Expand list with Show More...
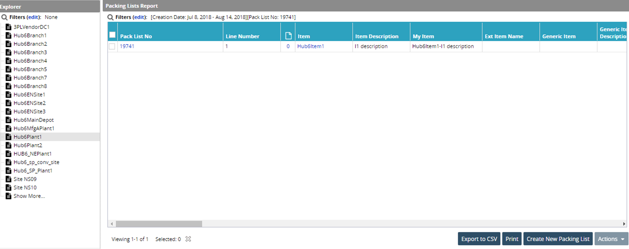The height and width of the screenshot is (249, 629). click(29, 196)
